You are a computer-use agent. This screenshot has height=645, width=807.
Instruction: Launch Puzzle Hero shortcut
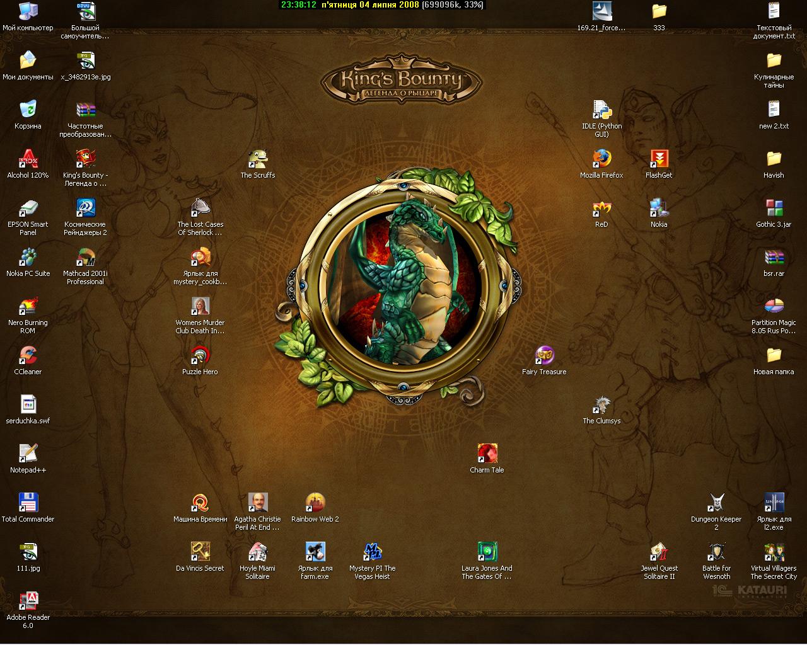pyautogui.click(x=200, y=355)
